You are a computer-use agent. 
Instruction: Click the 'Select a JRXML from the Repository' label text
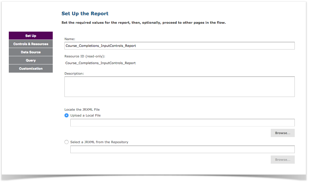tap(99, 142)
